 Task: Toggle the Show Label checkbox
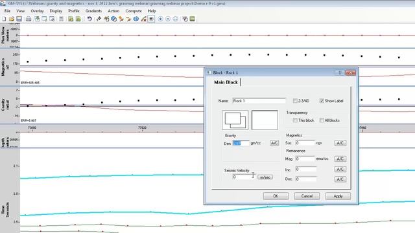pyautogui.click(x=322, y=101)
